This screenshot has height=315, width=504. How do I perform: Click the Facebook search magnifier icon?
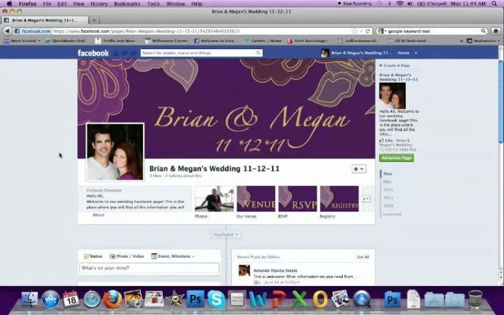coord(259,52)
